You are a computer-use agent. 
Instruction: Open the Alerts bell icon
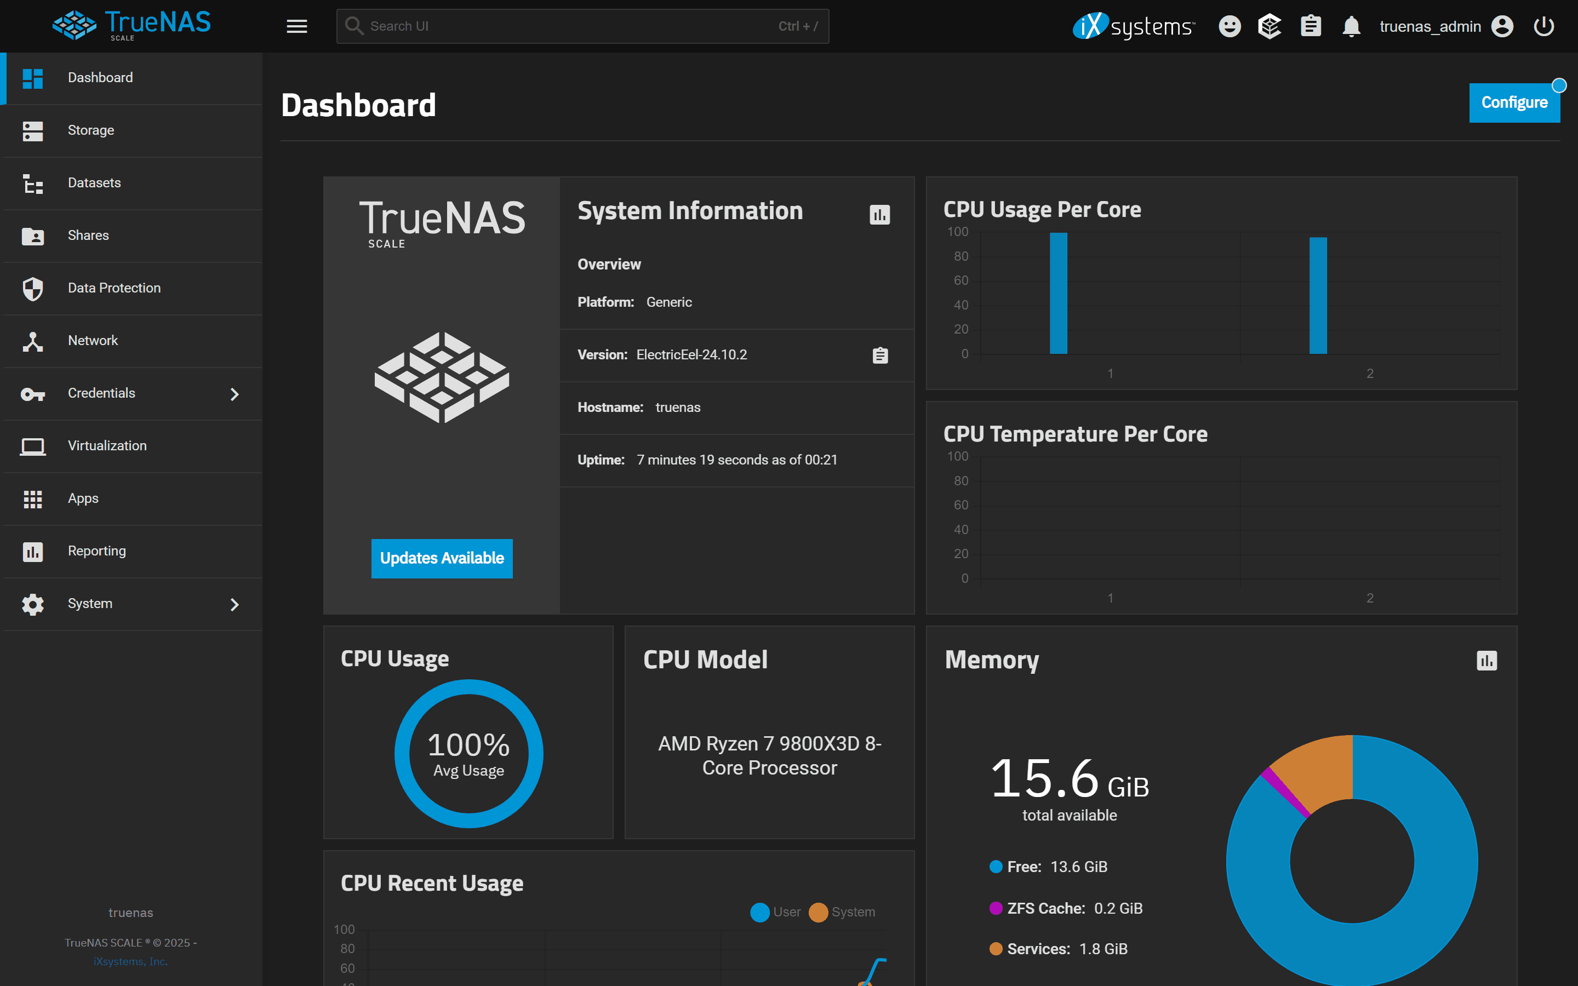coord(1351,26)
